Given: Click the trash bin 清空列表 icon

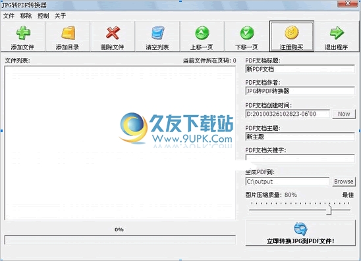Looking at the screenshot, I should pyautogui.click(x=158, y=33).
